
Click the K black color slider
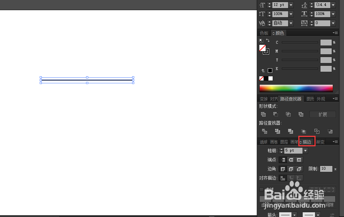(x=300, y=69)
